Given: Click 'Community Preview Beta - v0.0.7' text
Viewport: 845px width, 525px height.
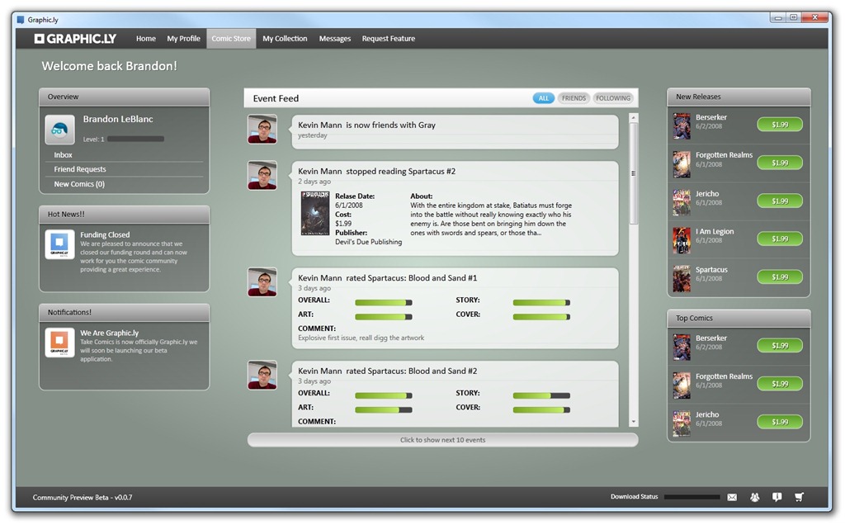Looking at the screenshot, I should [x=83, y=498].
